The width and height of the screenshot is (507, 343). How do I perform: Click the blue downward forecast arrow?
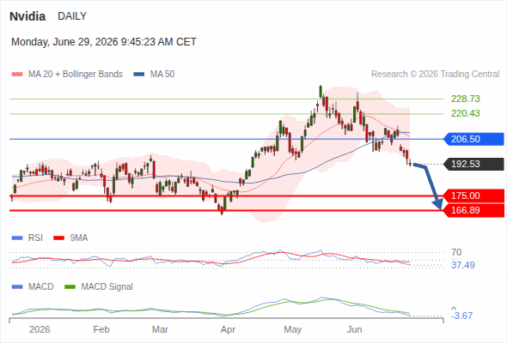[429, 186]
